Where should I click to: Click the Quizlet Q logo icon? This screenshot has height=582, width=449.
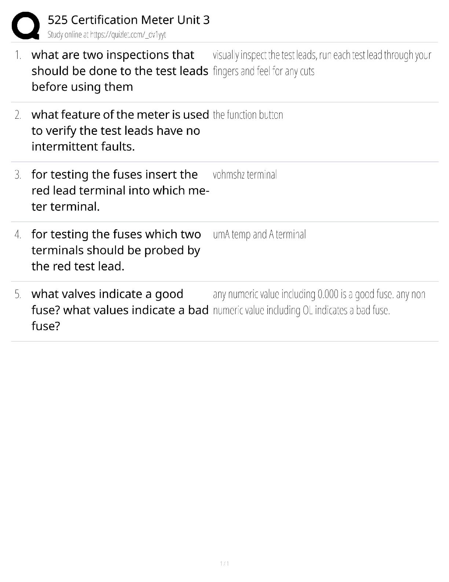pyautogui.click(x=26, y=26)
